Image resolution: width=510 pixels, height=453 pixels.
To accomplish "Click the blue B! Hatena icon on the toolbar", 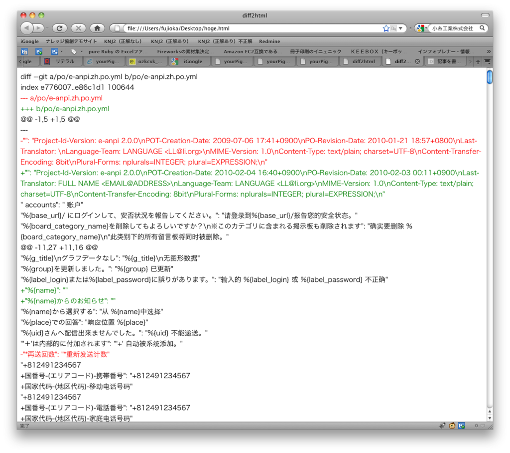I will [x=24, y=51].
